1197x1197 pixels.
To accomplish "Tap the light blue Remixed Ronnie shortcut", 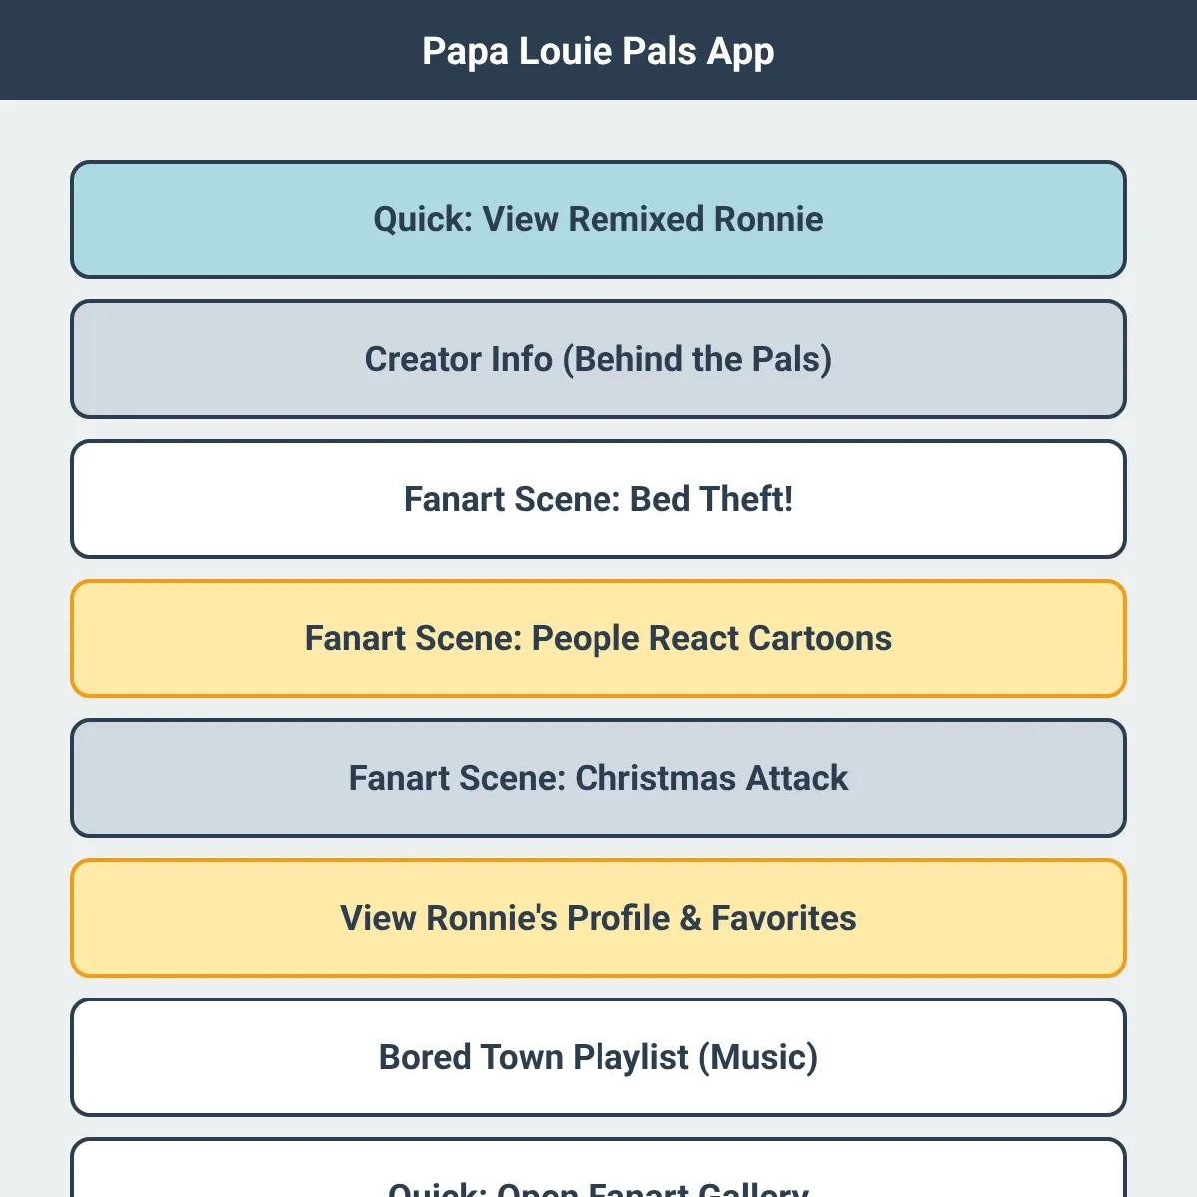I will coord(598,219).
